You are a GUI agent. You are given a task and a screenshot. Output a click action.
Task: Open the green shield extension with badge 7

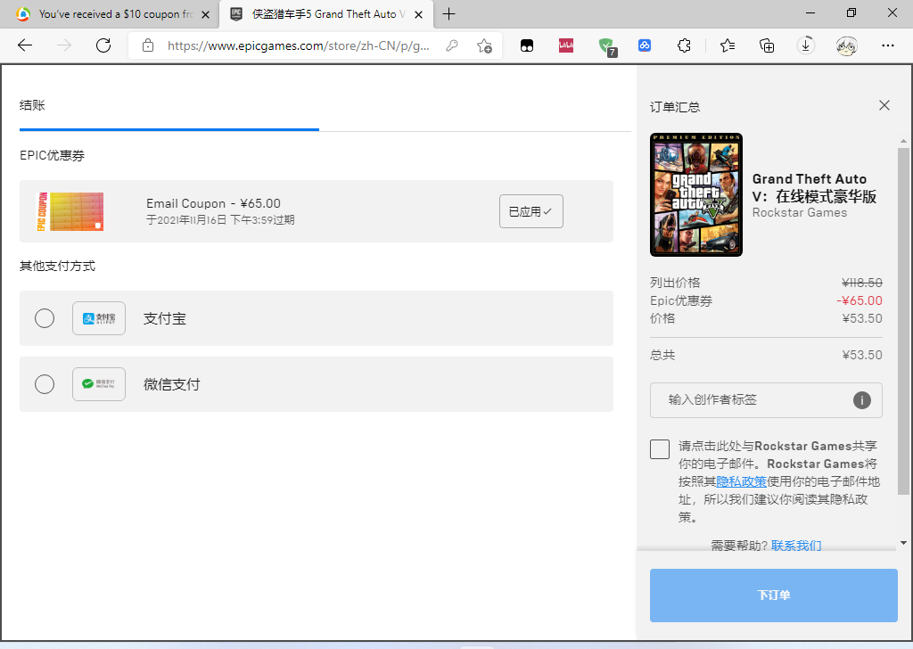606,46
